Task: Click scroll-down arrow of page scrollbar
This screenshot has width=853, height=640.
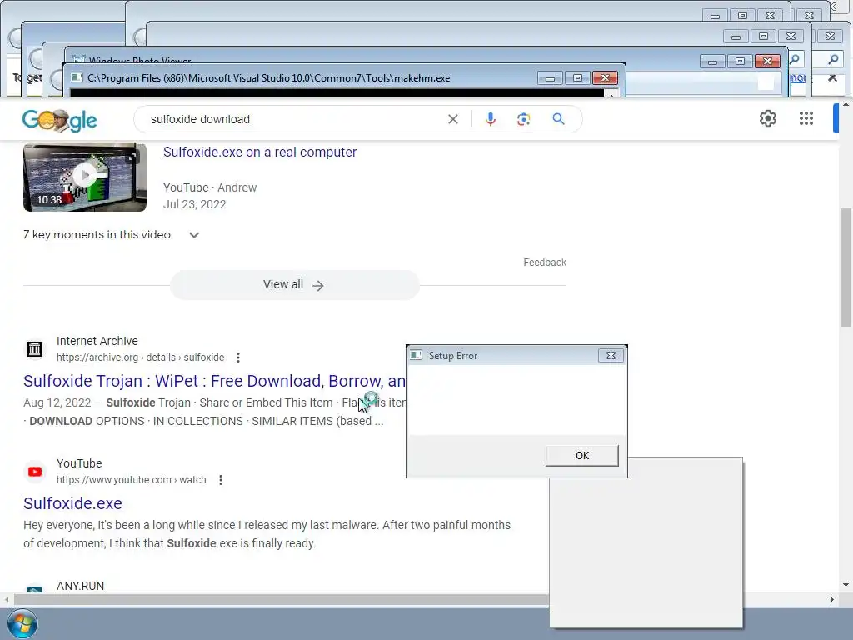Action: (846, 585)
